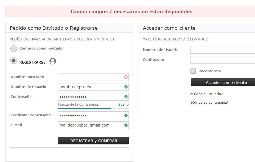255x162 pixels.
Task: Click the green validation check in Contraseña field
Action: (x=126, y=97)
